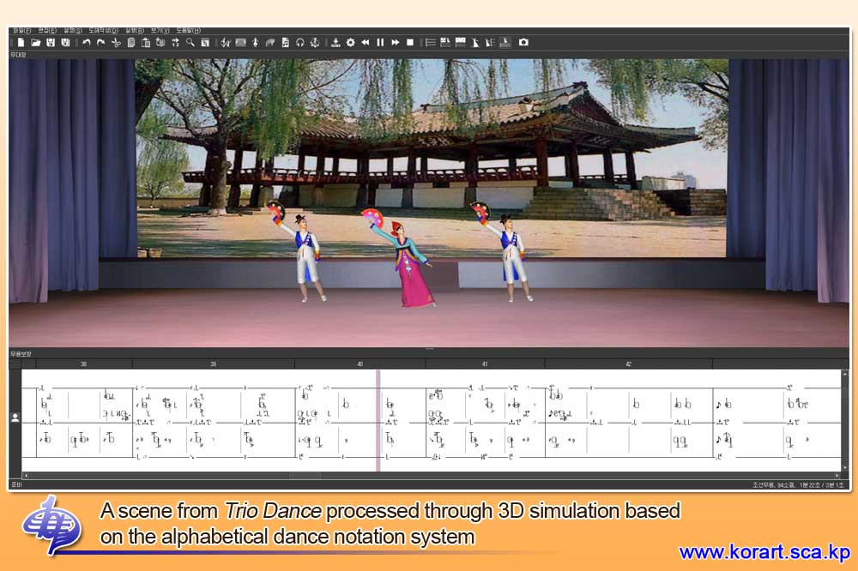
Task: Select measure 38 in the notation ruler
Action: click(84, 364)
